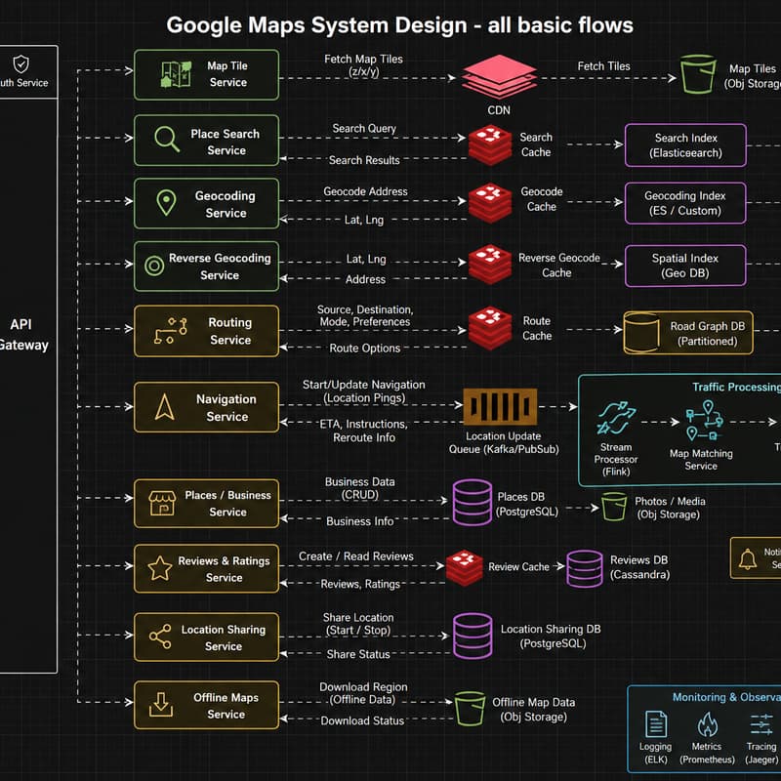
Task: Click the 'Address' flow label
Action: (x=365, y=279)
